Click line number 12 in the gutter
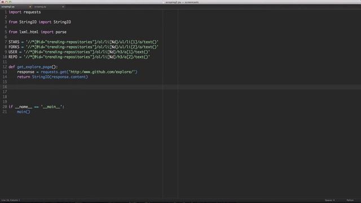Viewport: 361px width, 203px height. (x=5, y=67)
